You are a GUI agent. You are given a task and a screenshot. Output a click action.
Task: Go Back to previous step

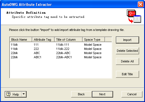81,94
